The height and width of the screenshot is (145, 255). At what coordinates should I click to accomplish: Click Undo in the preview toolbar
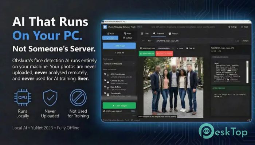(x=180, y=48)
